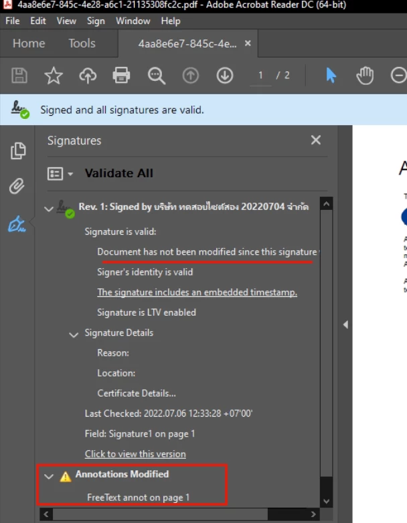Open the Edit menu
407x523 pixels.
[37, 21]
